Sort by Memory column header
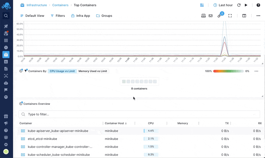Image resolution: width=265 pixels, height=158 pixels. (x=183, y=123)
